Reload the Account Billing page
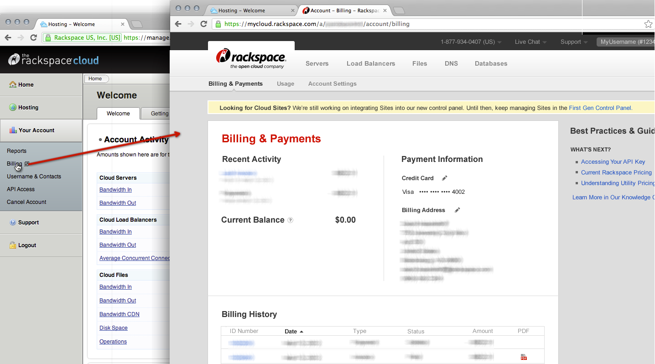 pos(203,24)
